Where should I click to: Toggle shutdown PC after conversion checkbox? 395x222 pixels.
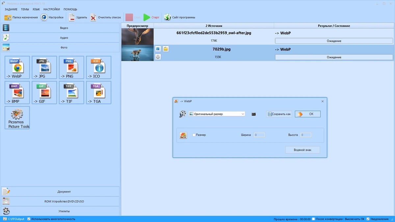(x=314, y=219)
